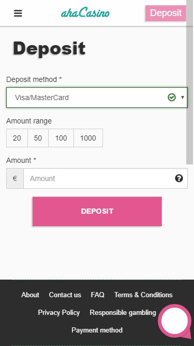Viewport: 194px width, 346px height.
Task: Expand the Deposit method dropdown arrow
Action: [x=182, y=98]
